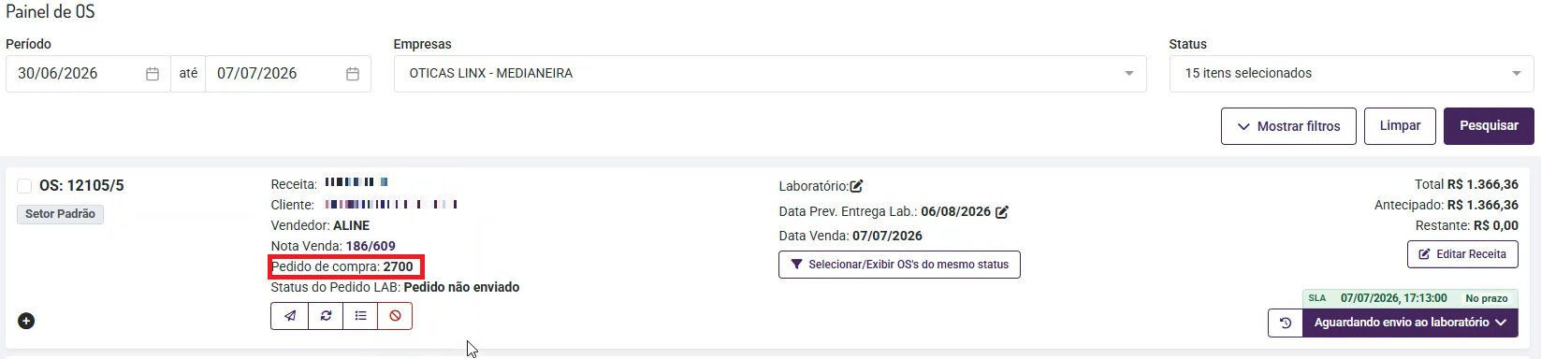
Task: Open the status history clock icon
Action: [x=1286, y=323]
